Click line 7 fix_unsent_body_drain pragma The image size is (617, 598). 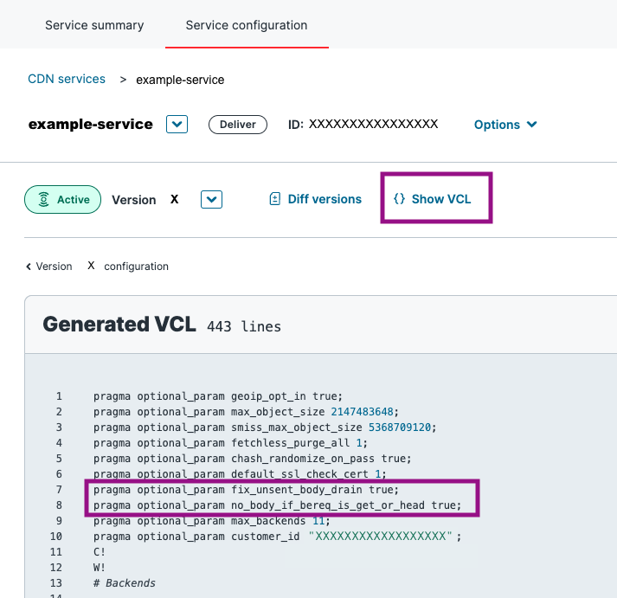(x=247, y=490)
